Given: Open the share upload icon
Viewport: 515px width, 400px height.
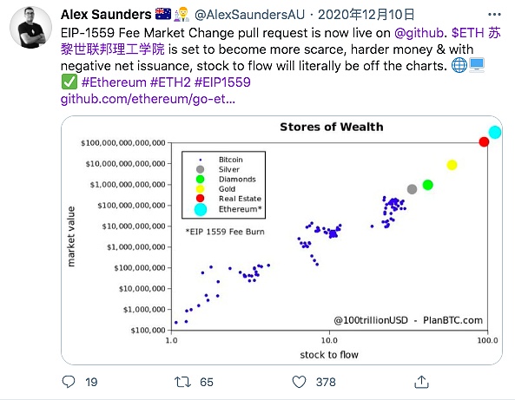Looking at the screenshot, I should tap(421, 382).
